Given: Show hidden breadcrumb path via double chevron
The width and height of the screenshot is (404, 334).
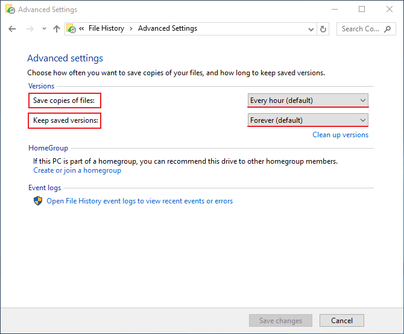Looking at the screenshot, I should coord(81,28).
